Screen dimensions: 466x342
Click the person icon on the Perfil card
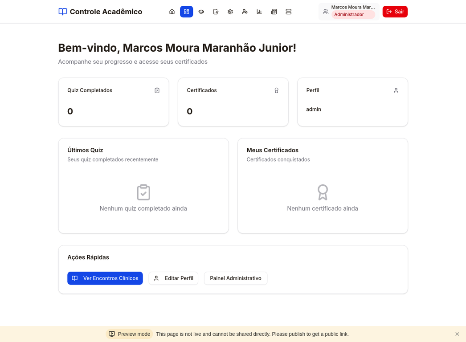(x=396, y=90)
